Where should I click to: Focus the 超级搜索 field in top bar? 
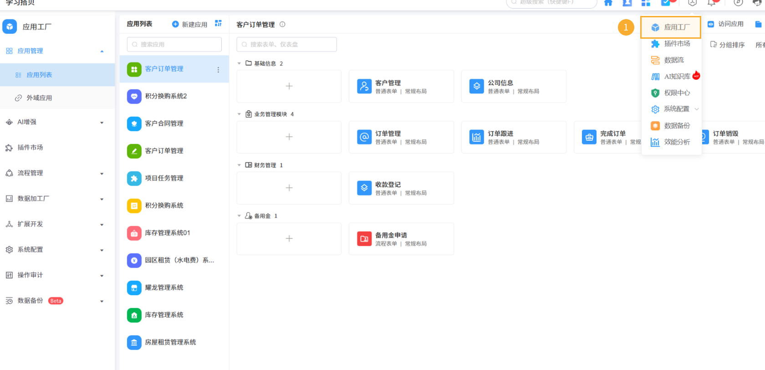pyautogui.click(x=551, y=3)
